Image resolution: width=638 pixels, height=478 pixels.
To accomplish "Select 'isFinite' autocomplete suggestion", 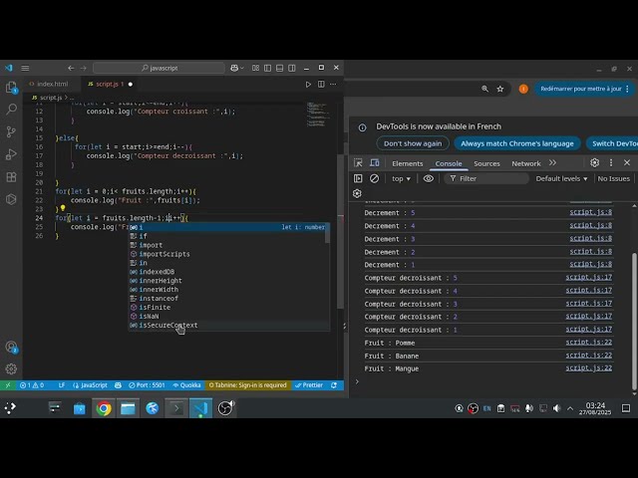I will coord(229,308).
